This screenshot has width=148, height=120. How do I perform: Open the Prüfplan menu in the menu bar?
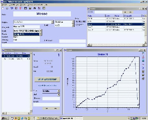[23, 5]
